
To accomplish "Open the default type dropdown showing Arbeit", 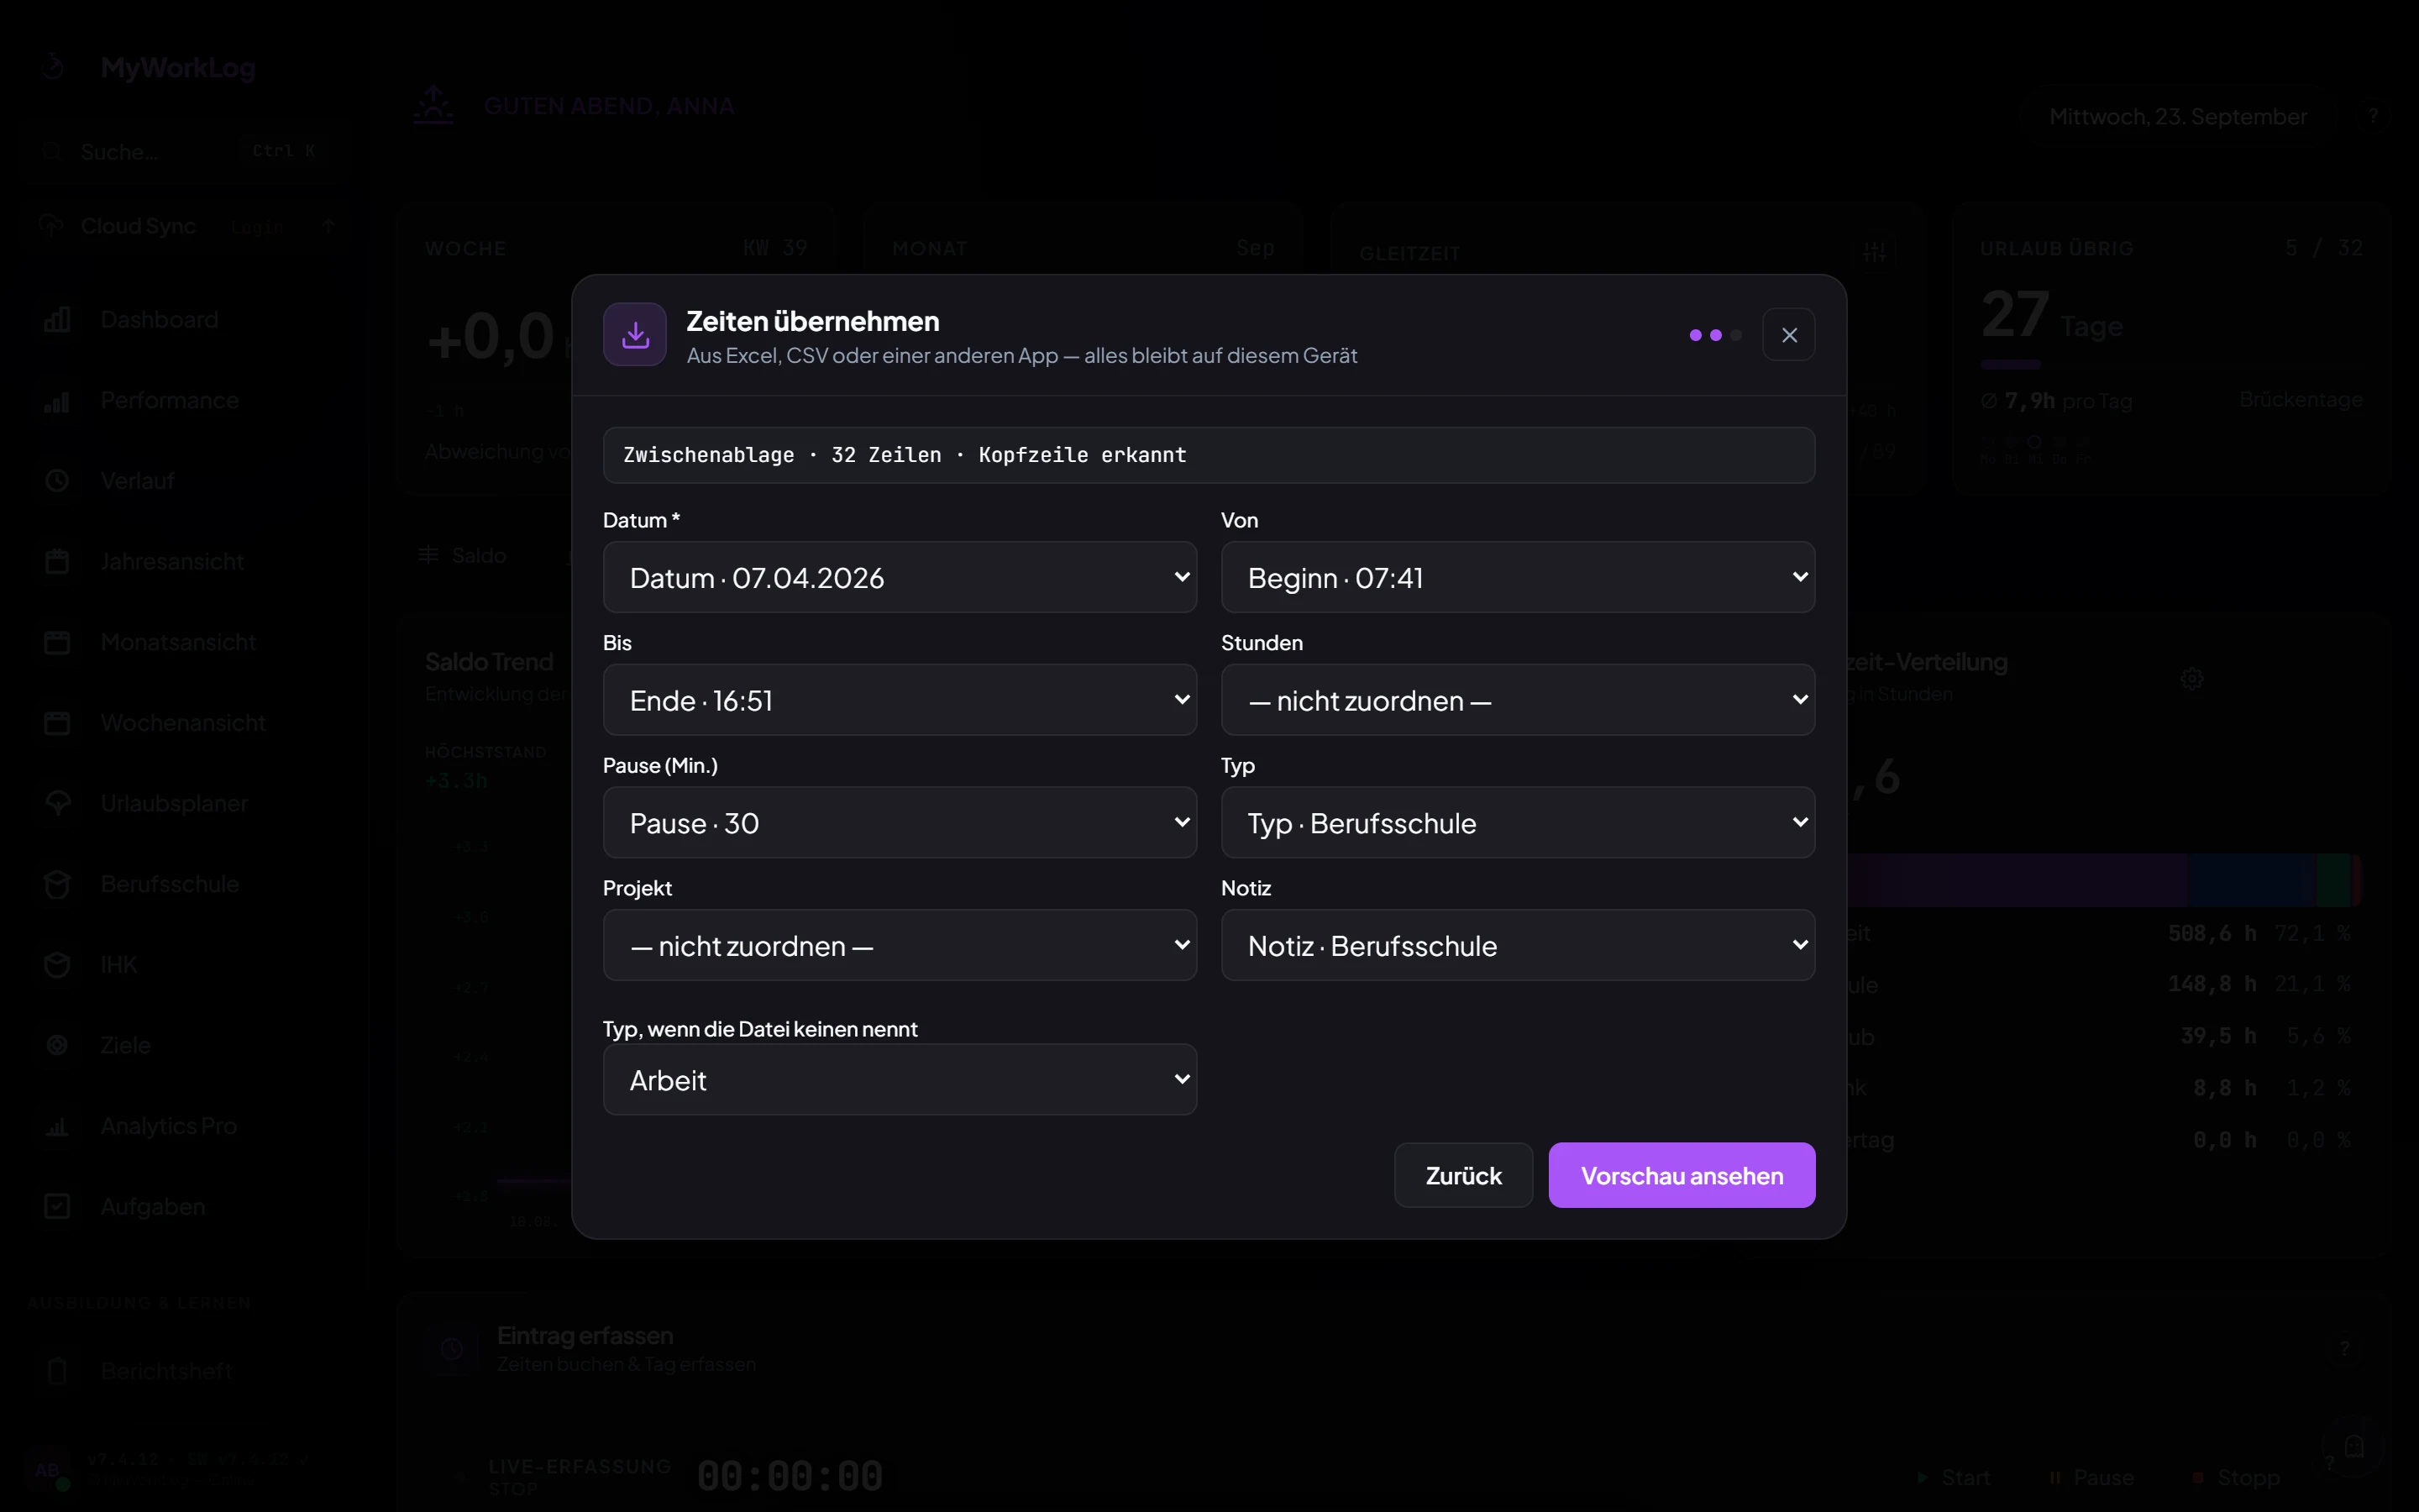I will (900, 1079).
